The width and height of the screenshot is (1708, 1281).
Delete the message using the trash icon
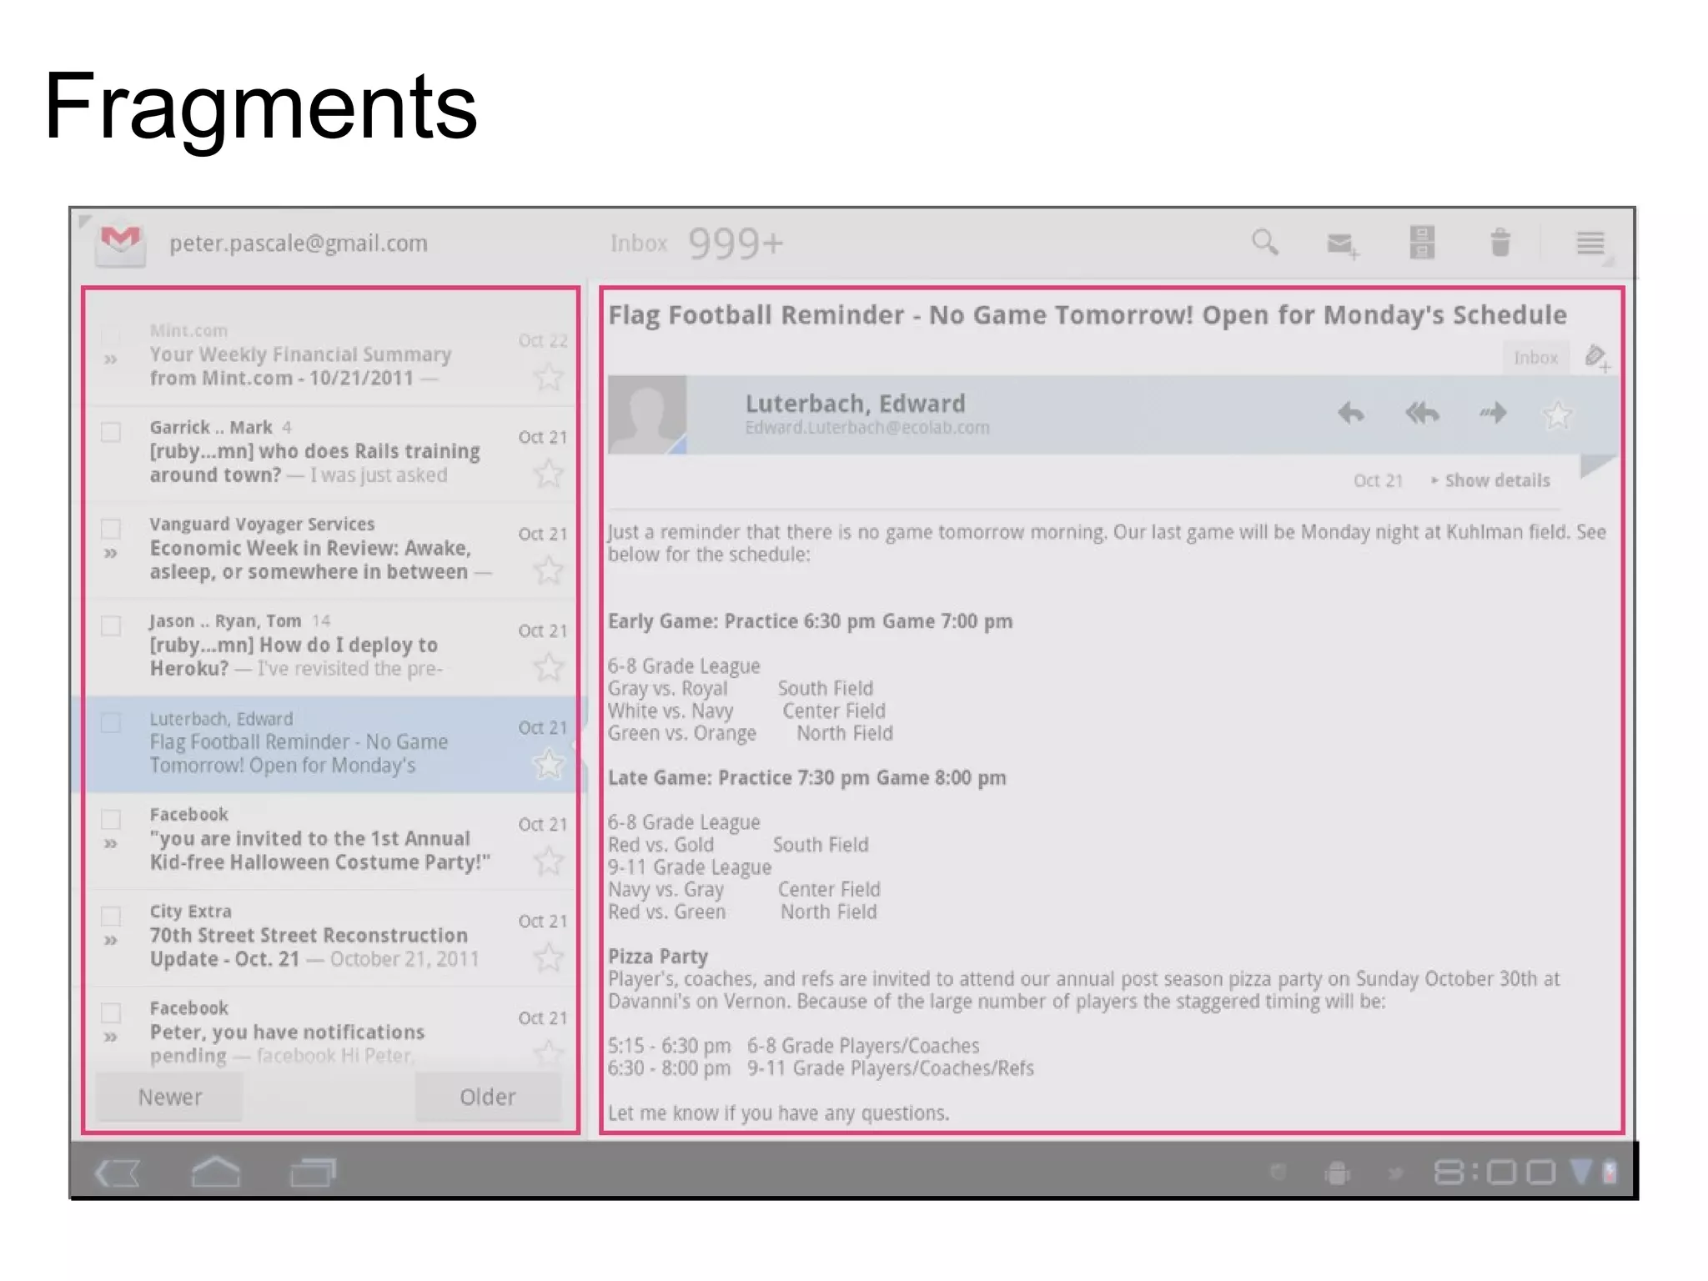click(x=1500, y=243)
